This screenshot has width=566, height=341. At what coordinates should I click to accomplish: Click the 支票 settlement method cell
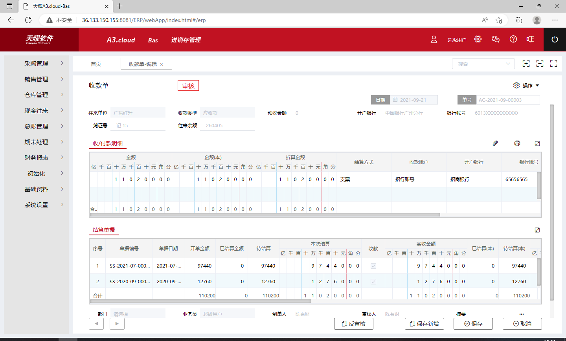[364, 180]
